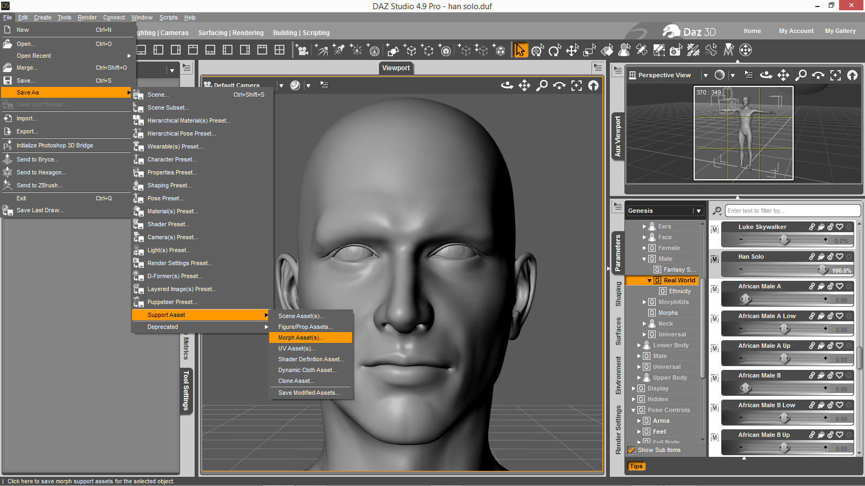Open the Deprecated submenu
The width and height of the screenshot is (865, 486).
(x=201, y=327)
